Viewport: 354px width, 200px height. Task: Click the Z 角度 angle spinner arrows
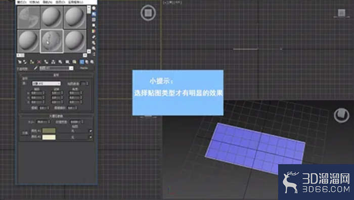tap(81, 102)
